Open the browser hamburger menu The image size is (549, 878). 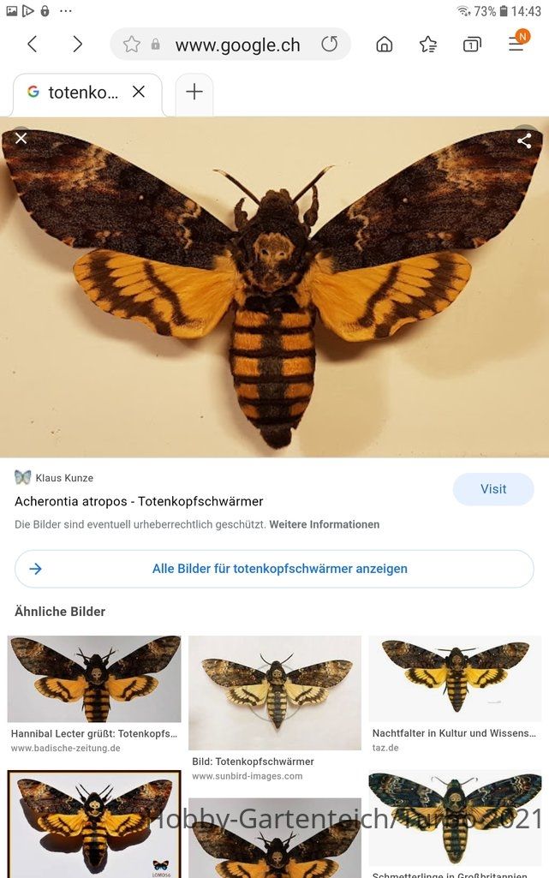coord(516,45)
